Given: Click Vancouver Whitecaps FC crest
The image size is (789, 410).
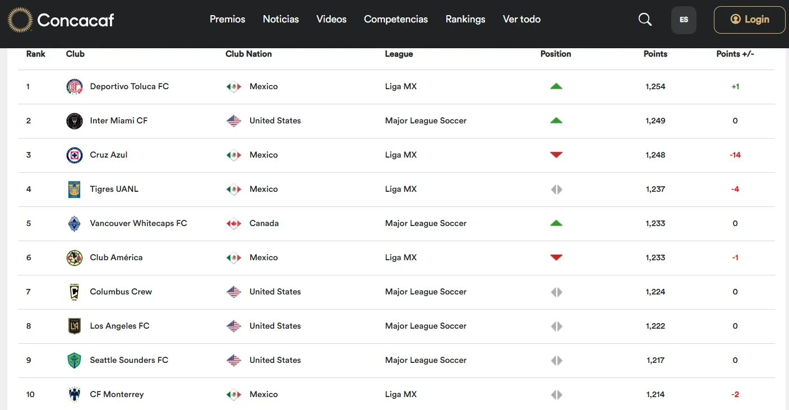Looking at the screenshot, I should 75,224.
